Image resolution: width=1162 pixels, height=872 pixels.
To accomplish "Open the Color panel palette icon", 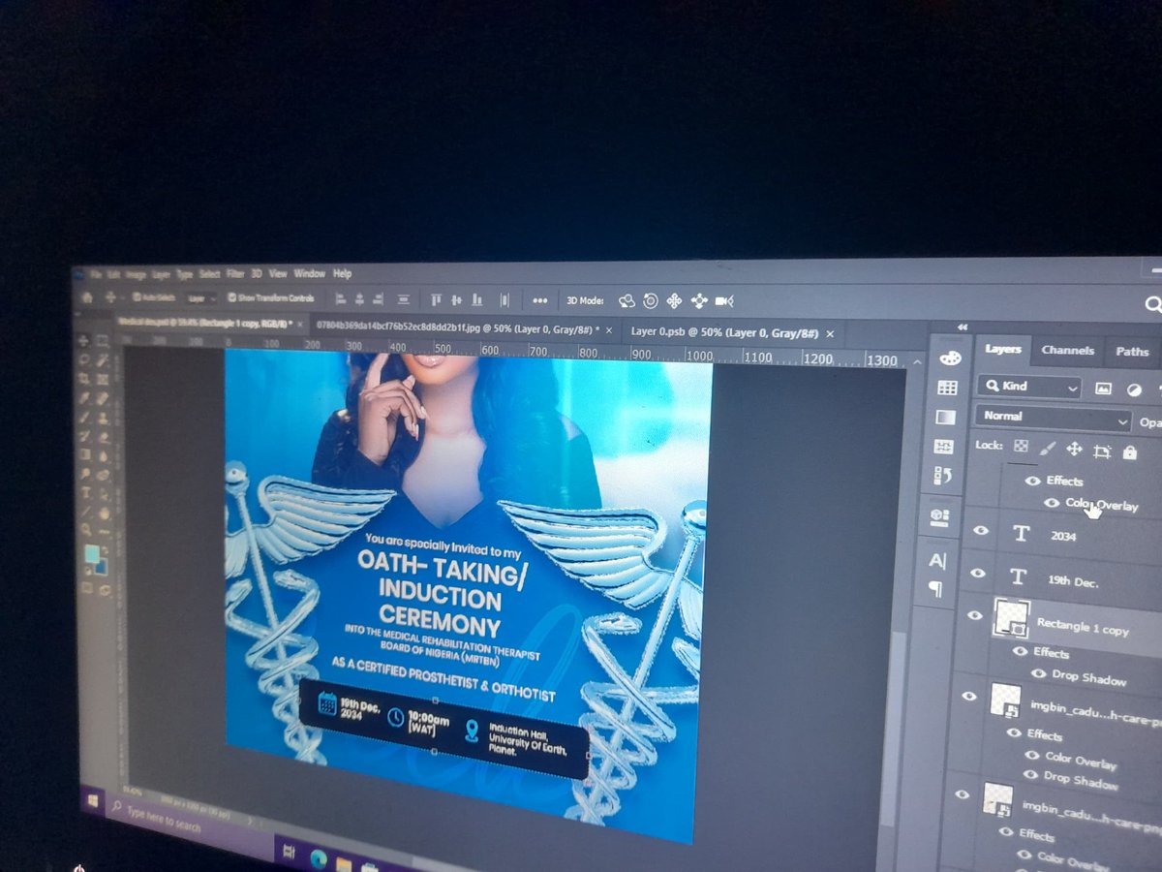I will pyautogui.click(x=950, y=358).
